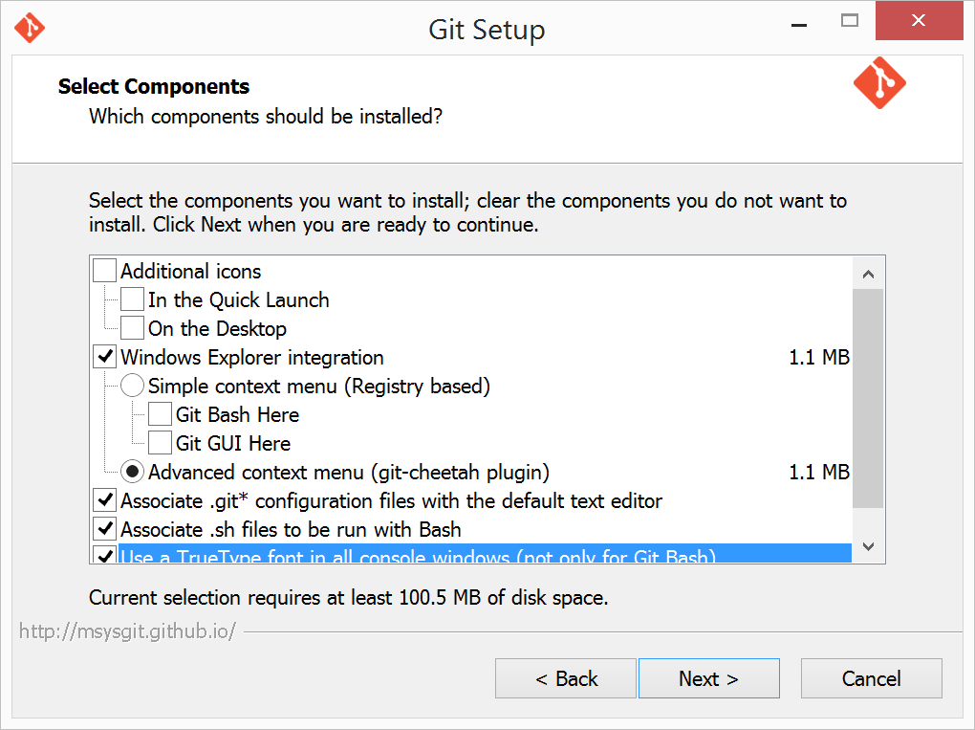The width and height of the screenshot is (975, 730).
Task: Check the Git GUI Here box
Action: pyautogui.click(x=161, y=442)
